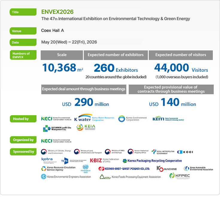This screenshot has height=198, width=220.
Task: Open the Korea Environment Corporation logo
Action: tap(132, 119)
